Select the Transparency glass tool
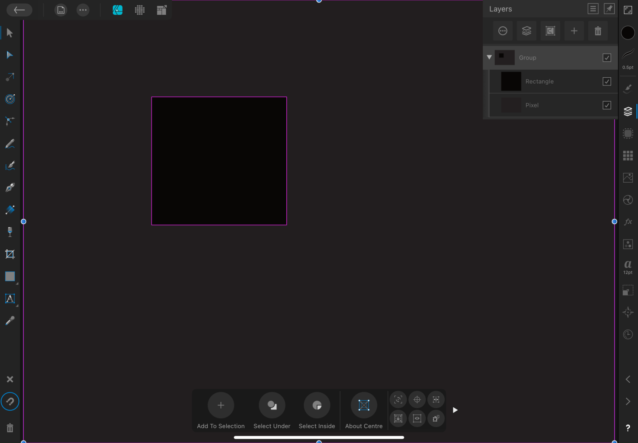638x443 pixels. (x=10, y=232)
